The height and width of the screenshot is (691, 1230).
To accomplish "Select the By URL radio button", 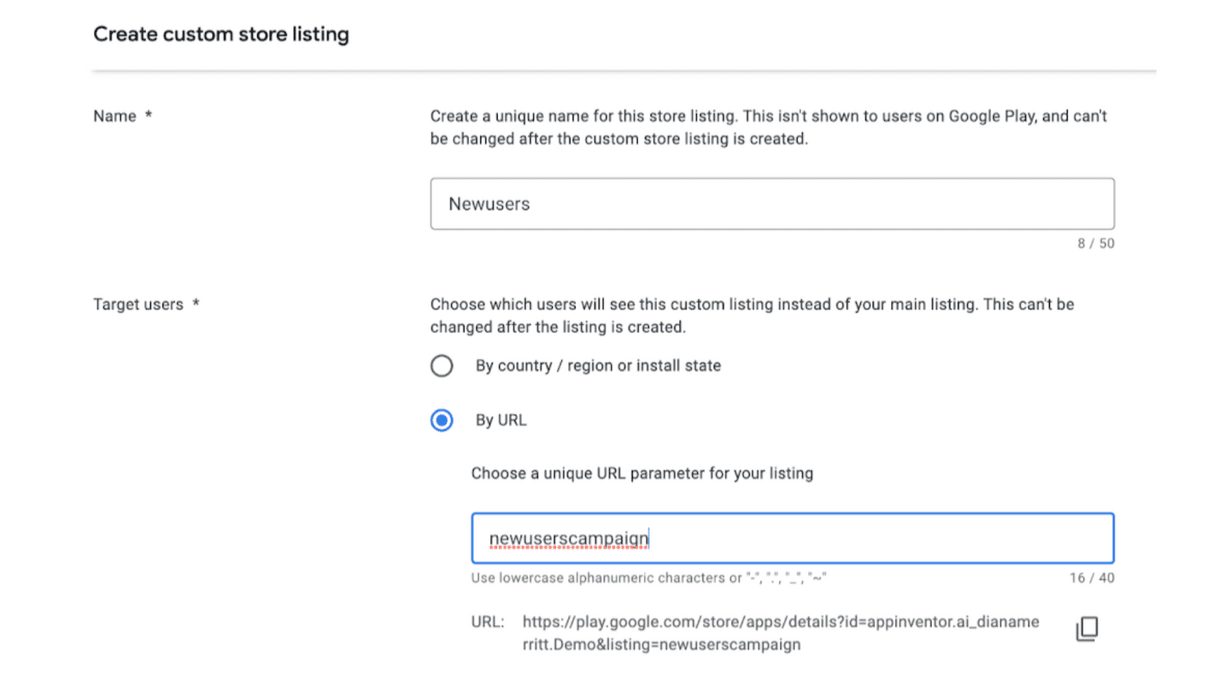I will tap(442, 421).
